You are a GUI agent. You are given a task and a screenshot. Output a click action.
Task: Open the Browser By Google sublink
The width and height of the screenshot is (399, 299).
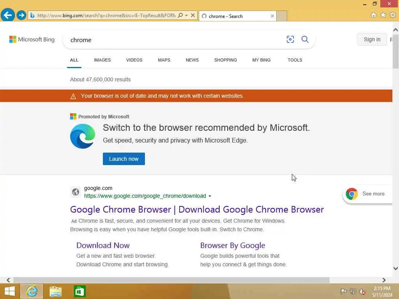pyautogui.click(x=233, y=245)
